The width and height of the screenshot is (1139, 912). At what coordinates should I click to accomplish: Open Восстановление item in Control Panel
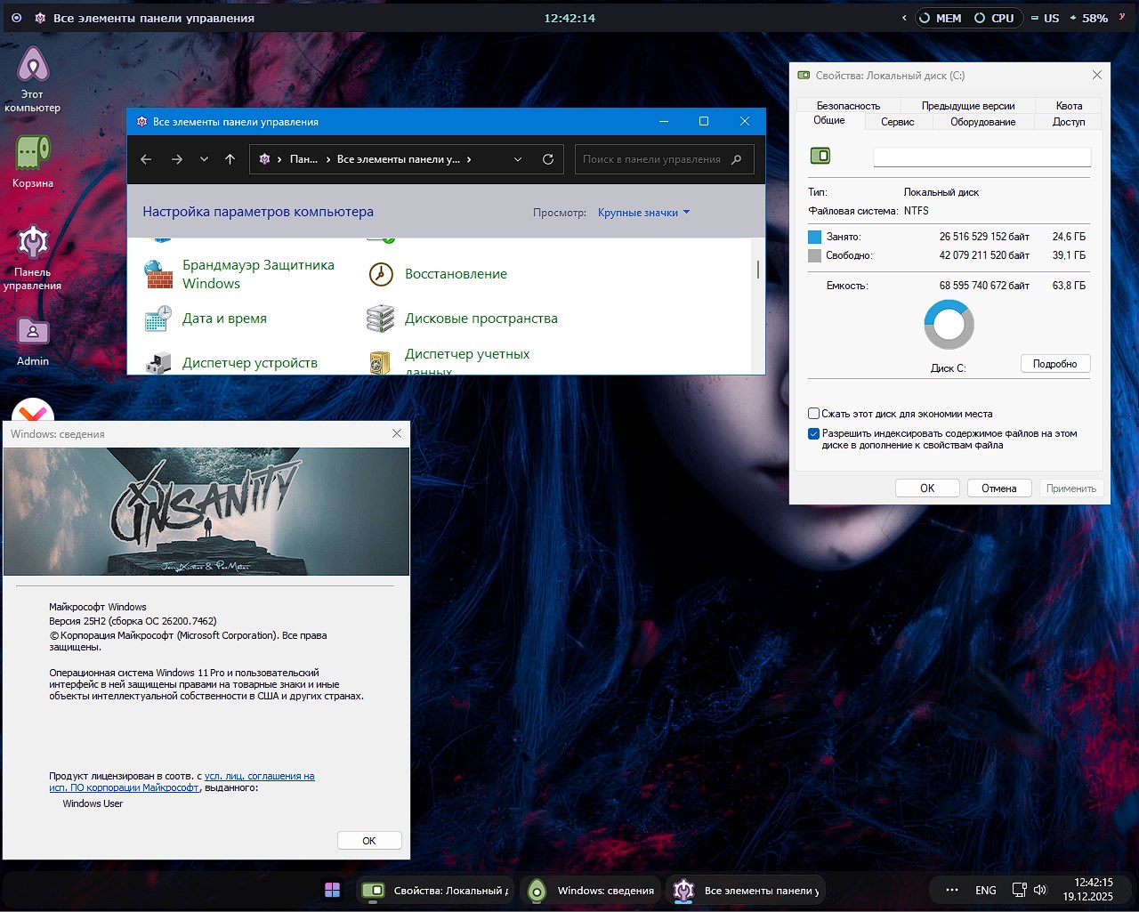click(457, 274)
